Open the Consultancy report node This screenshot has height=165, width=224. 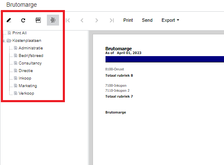30,63
